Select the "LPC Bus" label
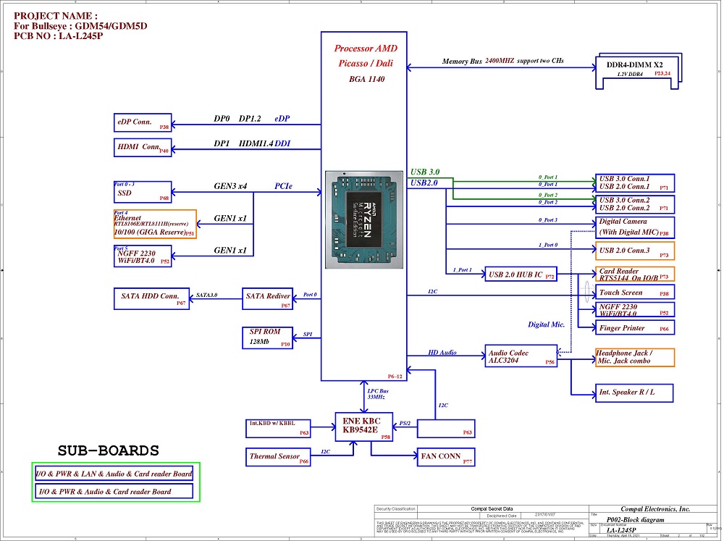Screen dimensions: 724x541 [378, 391]
